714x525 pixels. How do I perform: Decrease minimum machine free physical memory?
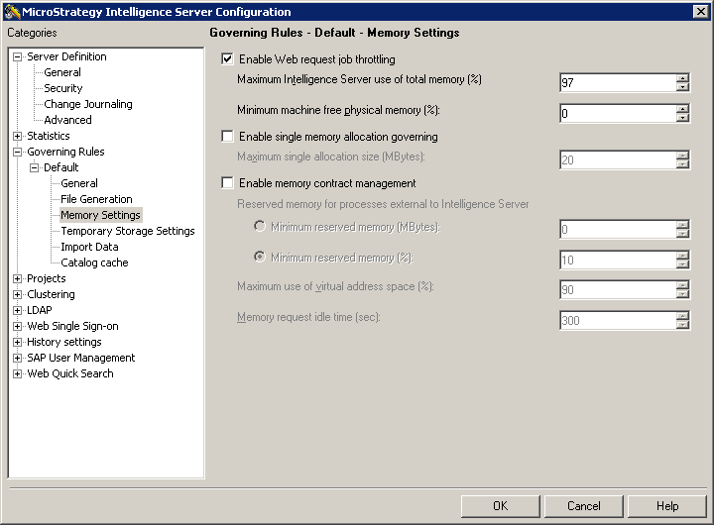point(682,118)
